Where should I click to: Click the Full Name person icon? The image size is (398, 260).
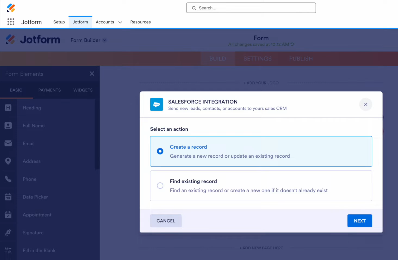(8, 126)
